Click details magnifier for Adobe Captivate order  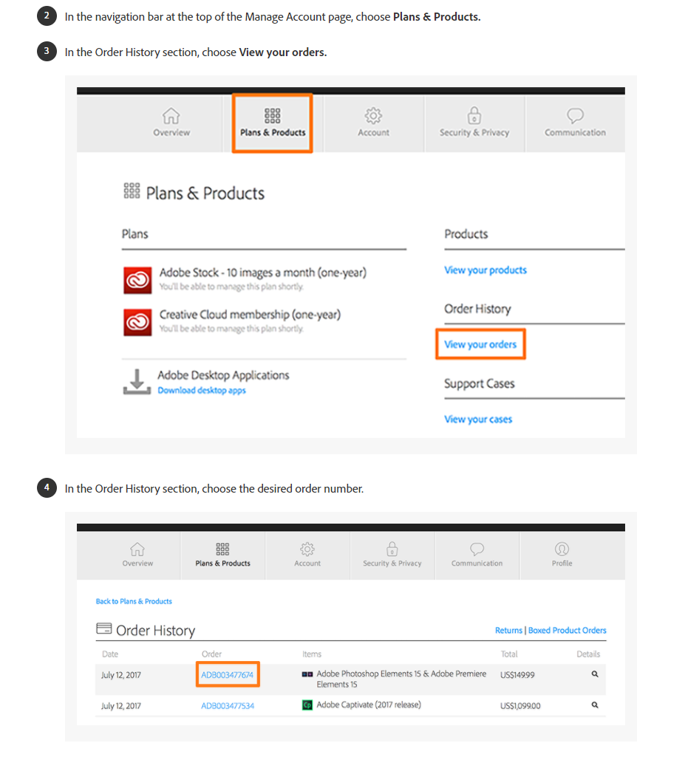pyautogui.click(x=595, y=705)
